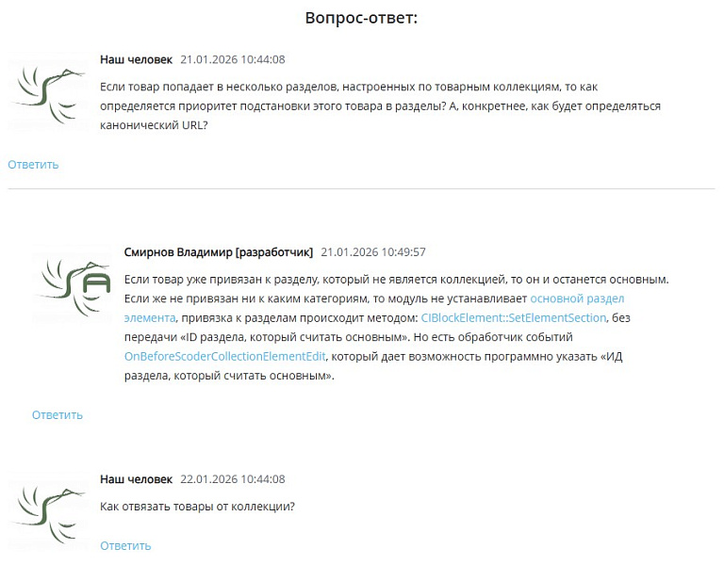
Task: Reply to 'Как отвязать товары от коллекции?'
Action: click(125, 546)
